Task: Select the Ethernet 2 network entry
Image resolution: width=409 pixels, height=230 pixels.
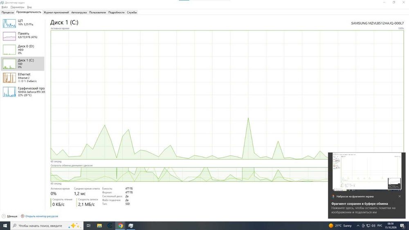Action: (22, 78)
